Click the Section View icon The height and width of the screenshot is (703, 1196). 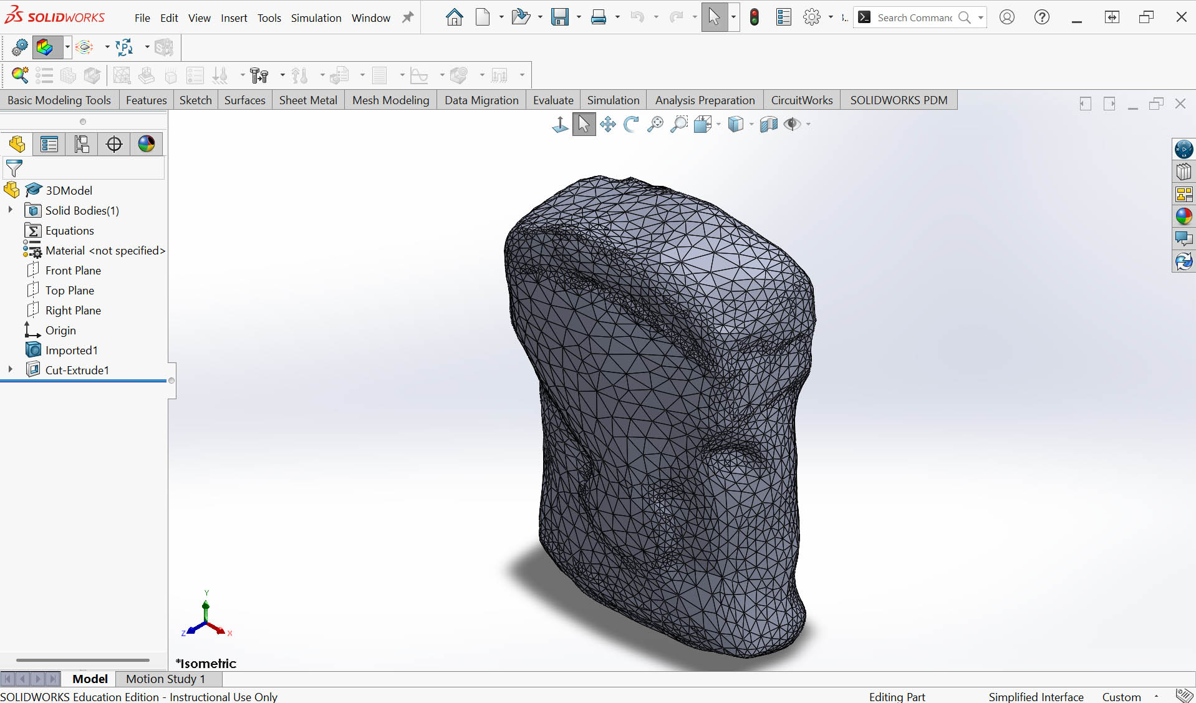(768, 124)
